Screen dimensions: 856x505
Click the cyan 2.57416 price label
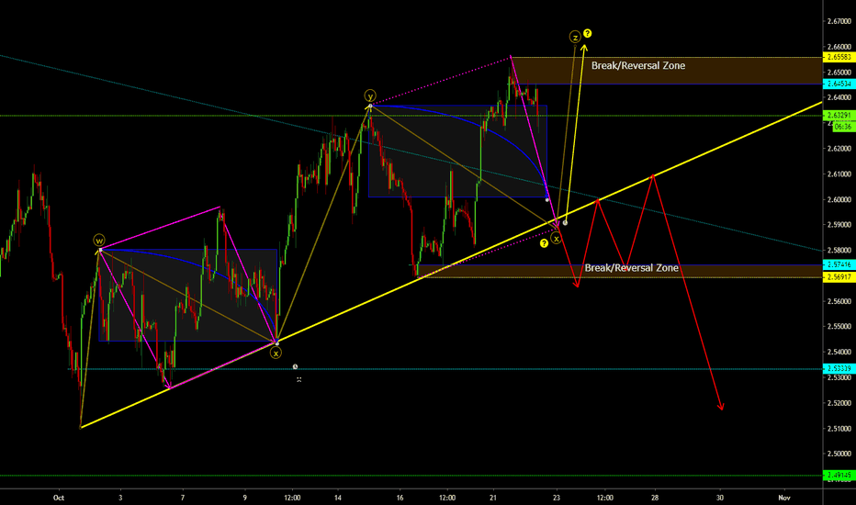tap(839, 264)
